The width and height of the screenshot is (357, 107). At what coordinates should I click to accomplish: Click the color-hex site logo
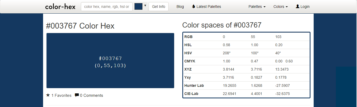[x=60, y=7]
